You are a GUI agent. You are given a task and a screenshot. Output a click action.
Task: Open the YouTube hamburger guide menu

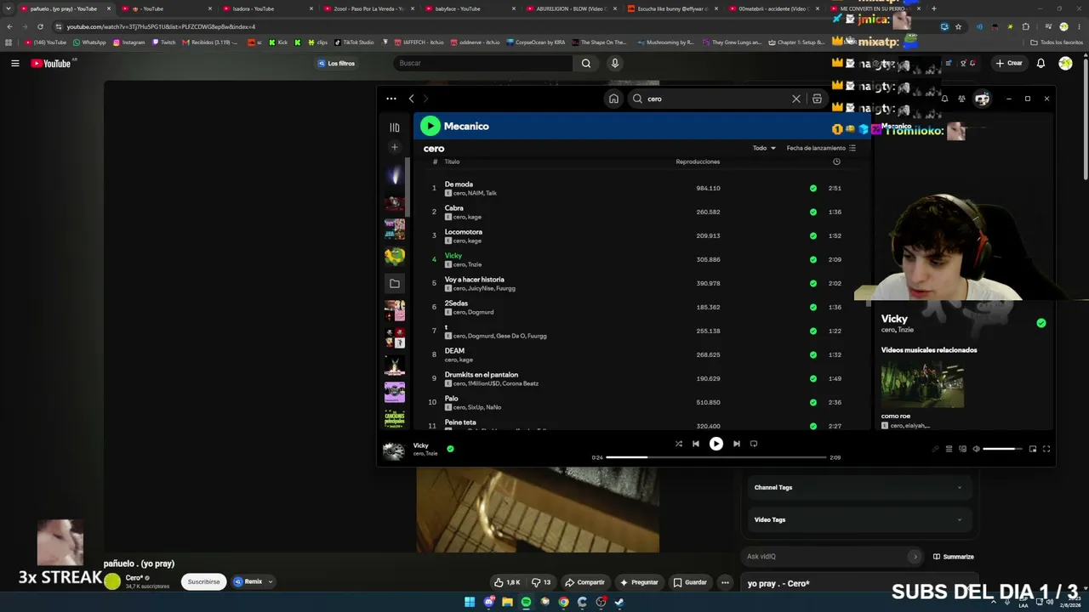pos(15,63)
